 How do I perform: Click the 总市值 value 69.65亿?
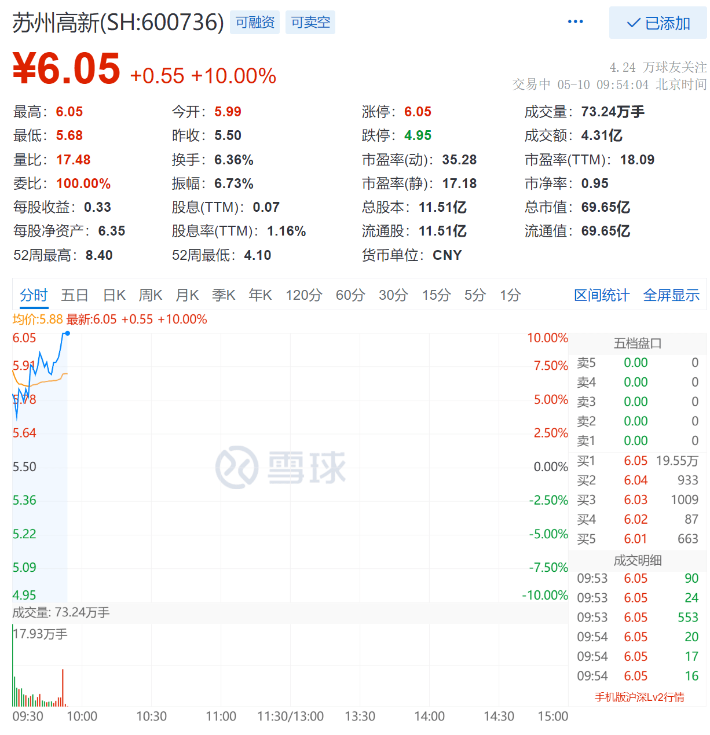pos(606,207)
